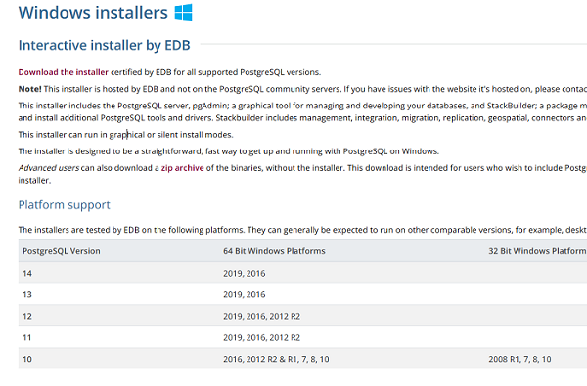
Task: Click the italic 'Advanced users' text
Action: pyautogui.click(x=49, y=168)
